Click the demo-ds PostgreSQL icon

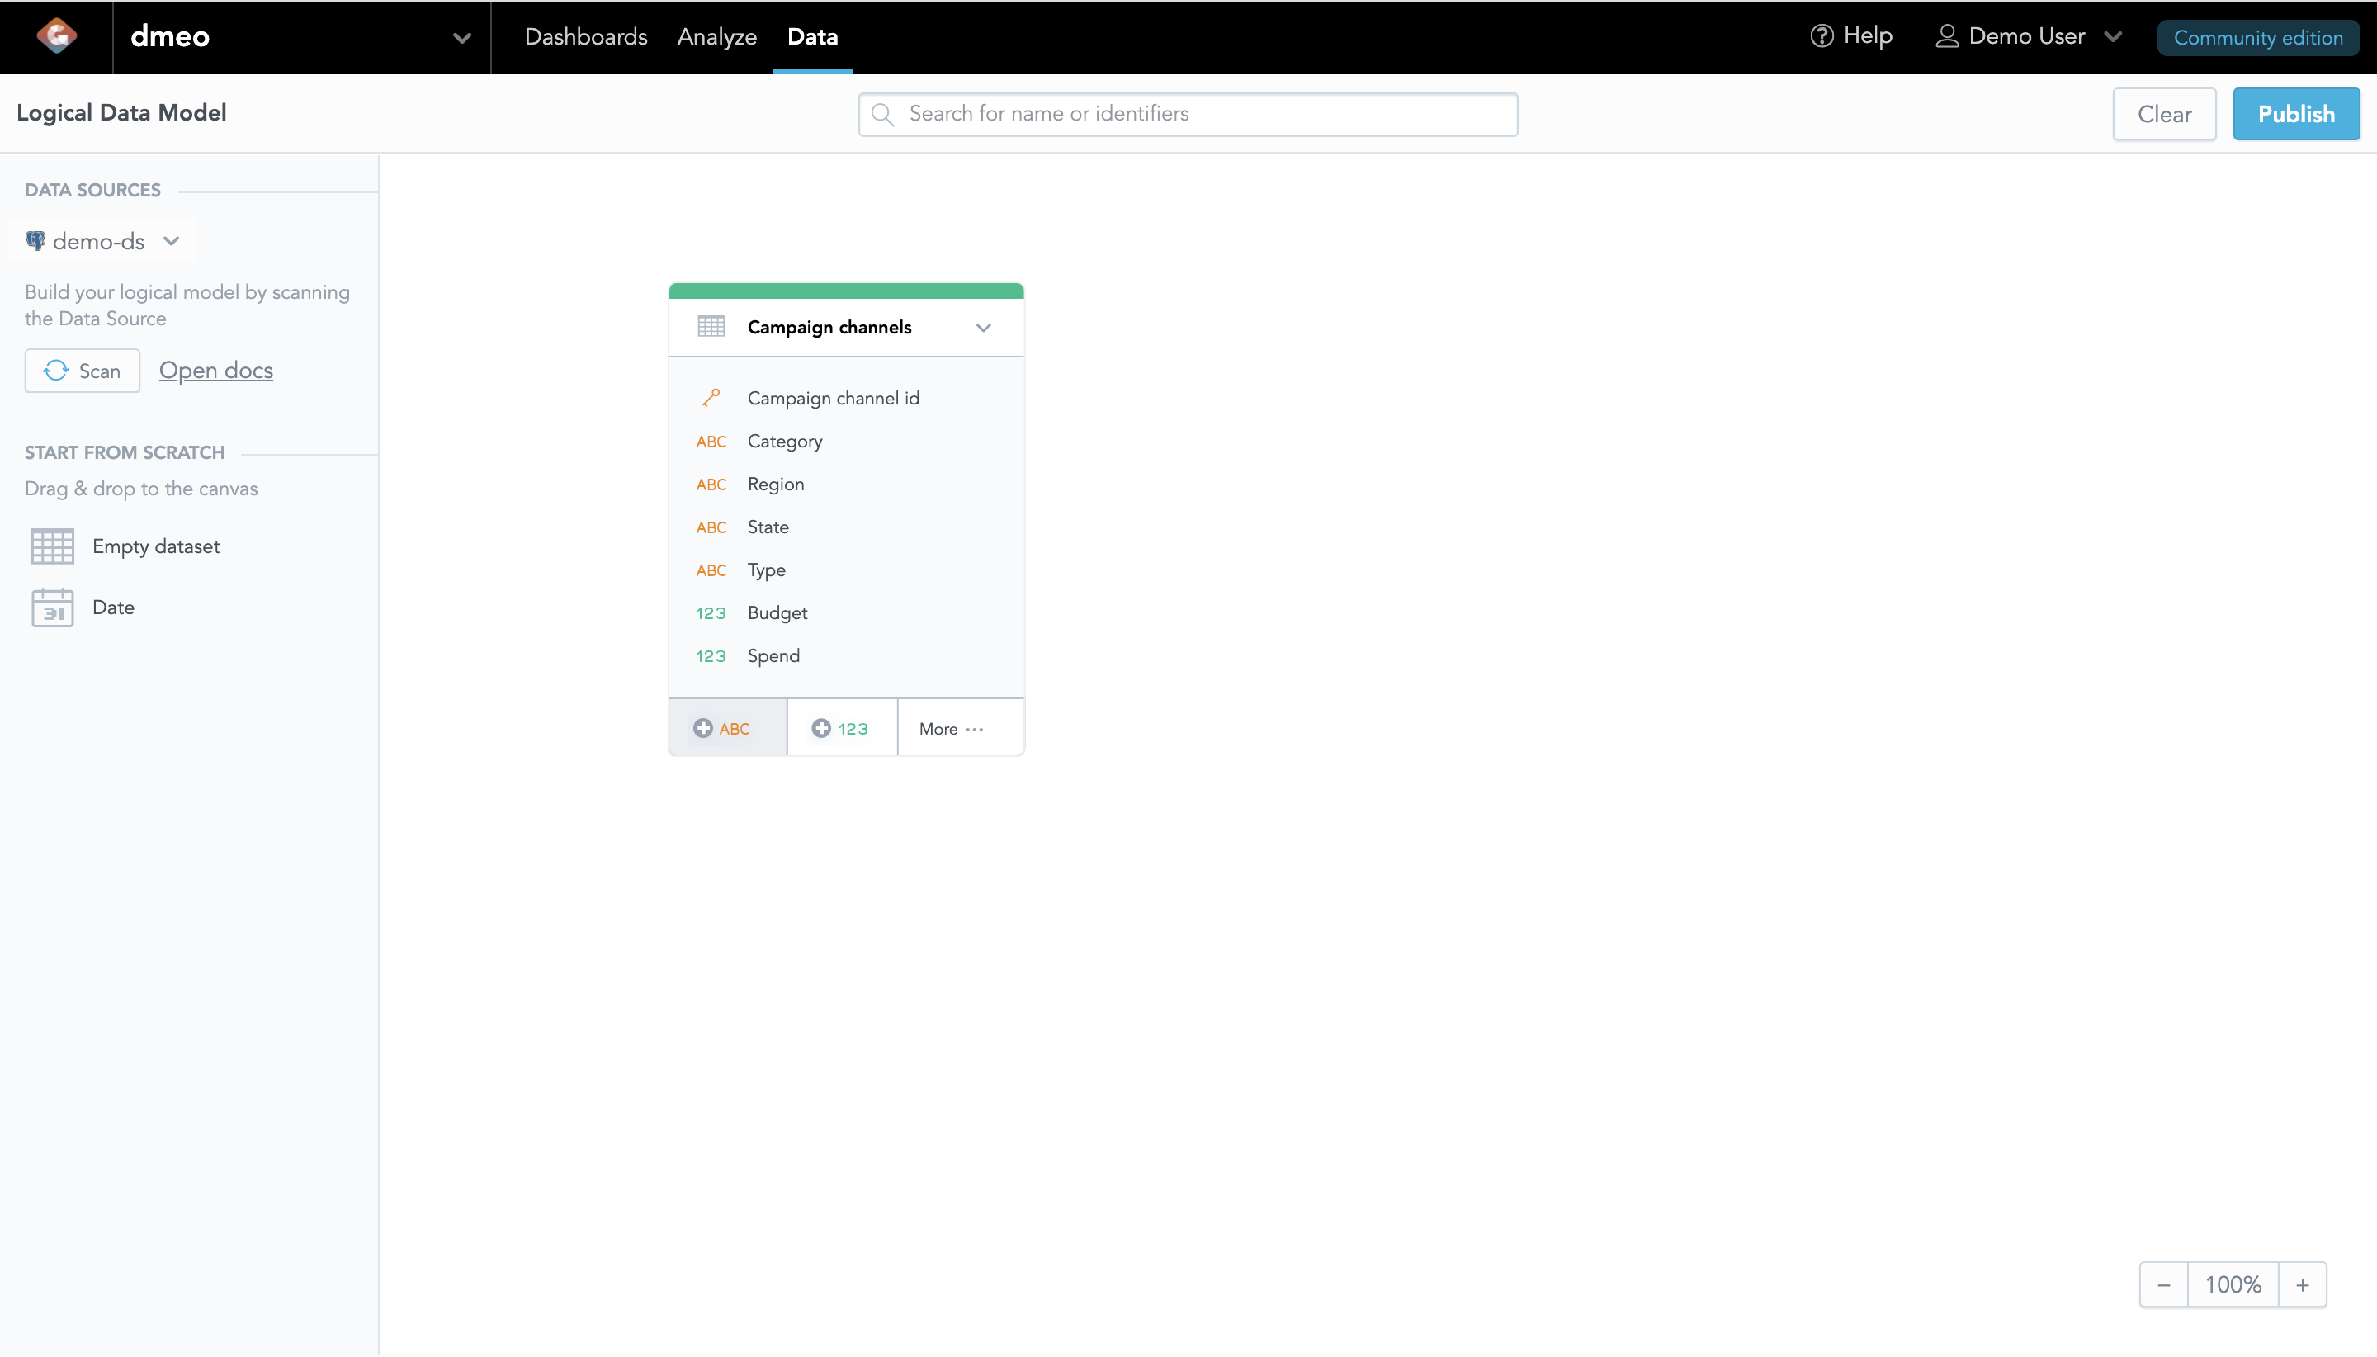35,241
